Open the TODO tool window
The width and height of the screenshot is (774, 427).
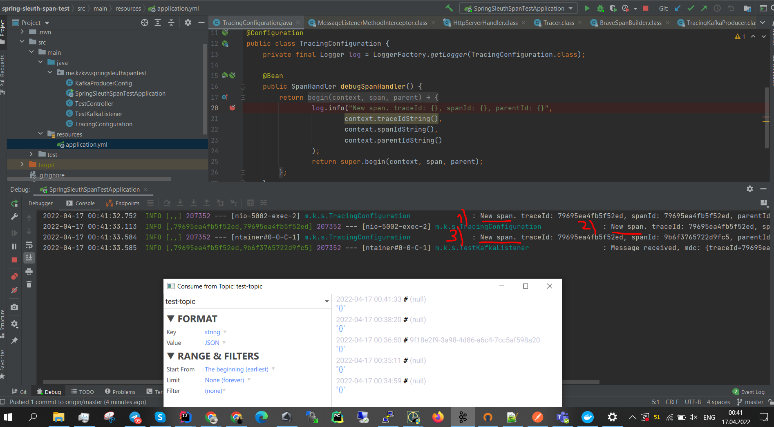tap(82, 392)
